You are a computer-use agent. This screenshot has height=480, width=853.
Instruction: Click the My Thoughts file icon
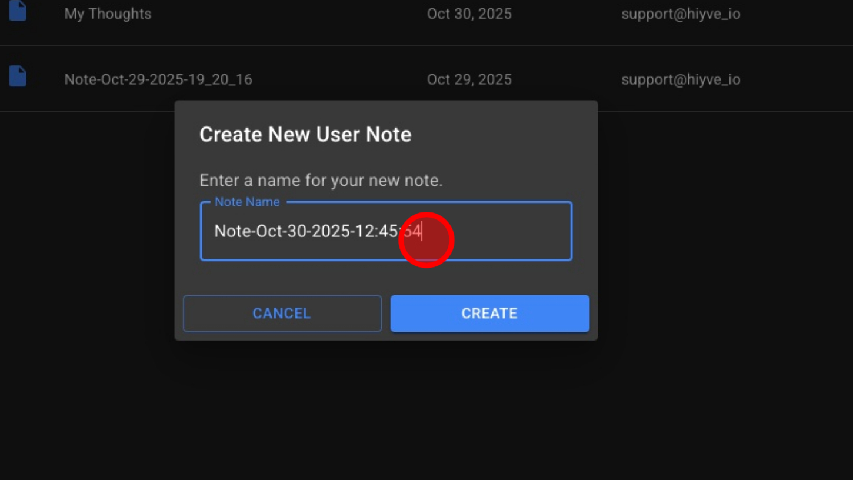point(18,12)
